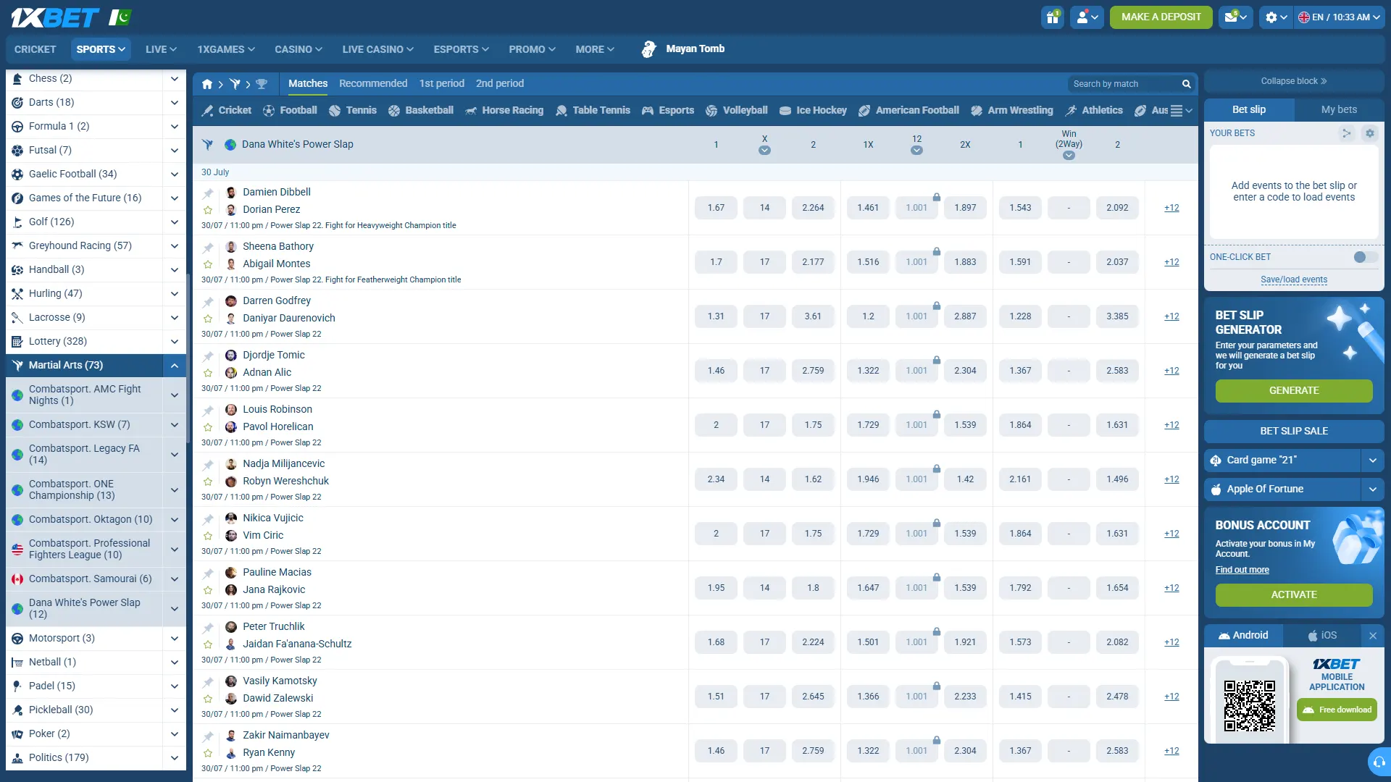The height and width of the screenshot is (782, 1391).
Task: Click the trophy breadcrumb icon
Action: pyautogui.click(x=262, y=84)
